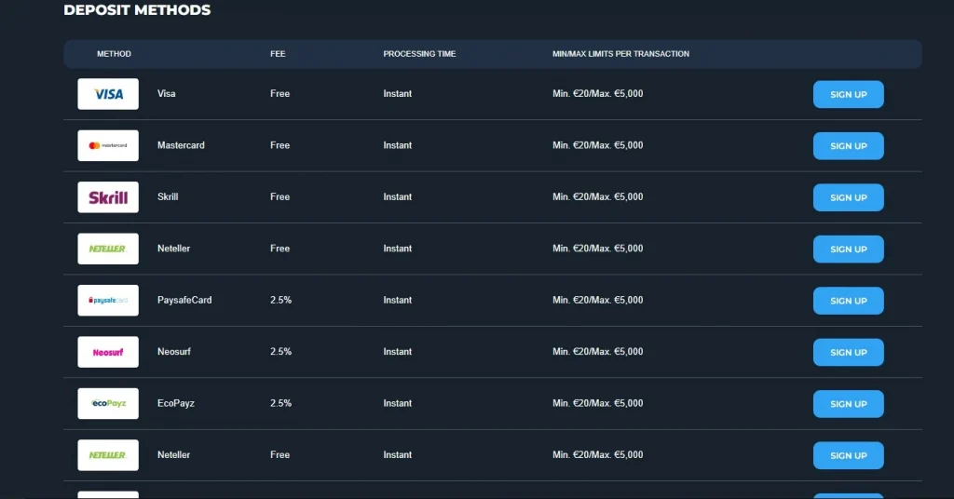
Task: Click the 2.5% fee in EcoPayz row
Action: click(280, 404)
